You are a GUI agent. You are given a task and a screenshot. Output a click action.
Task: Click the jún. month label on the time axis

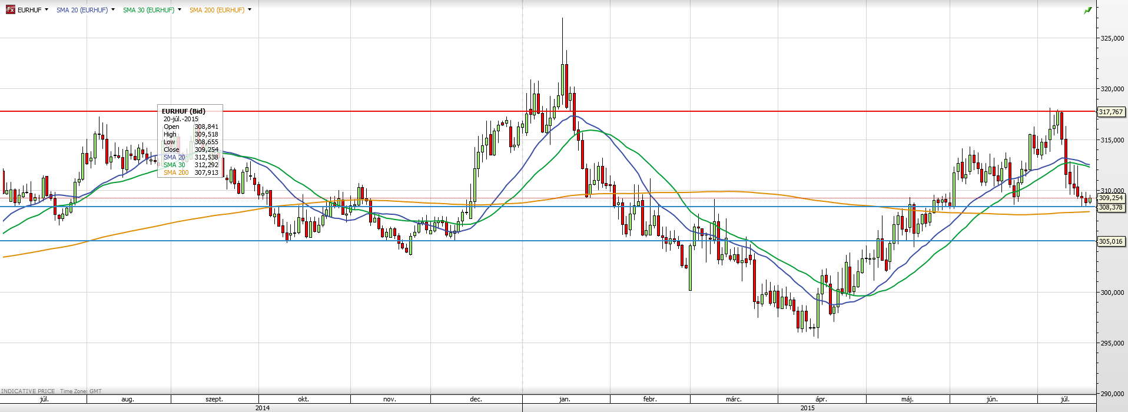(992, 399)
